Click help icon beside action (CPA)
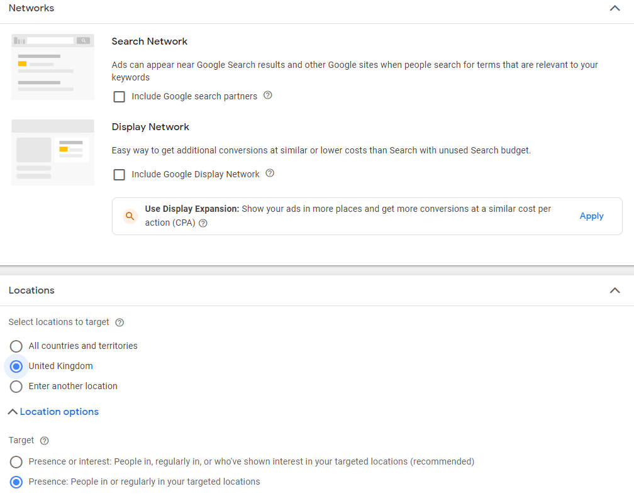 (203, 223)
